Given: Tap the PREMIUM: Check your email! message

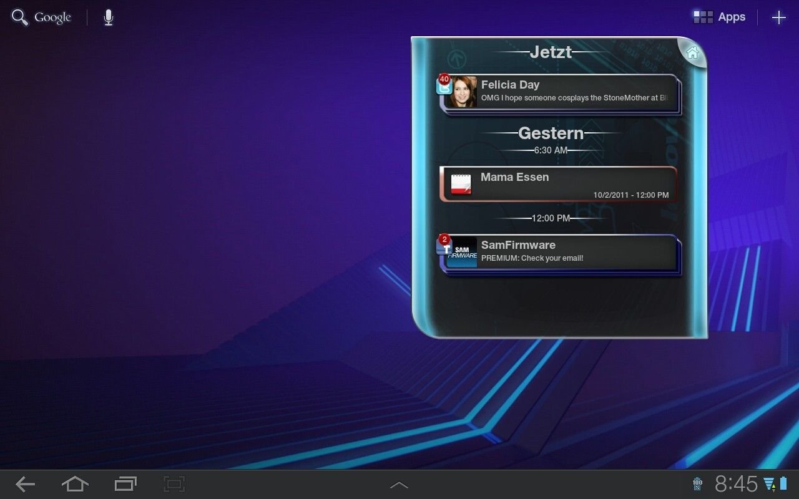Looking at the screenshot, I should pos(532,258).
